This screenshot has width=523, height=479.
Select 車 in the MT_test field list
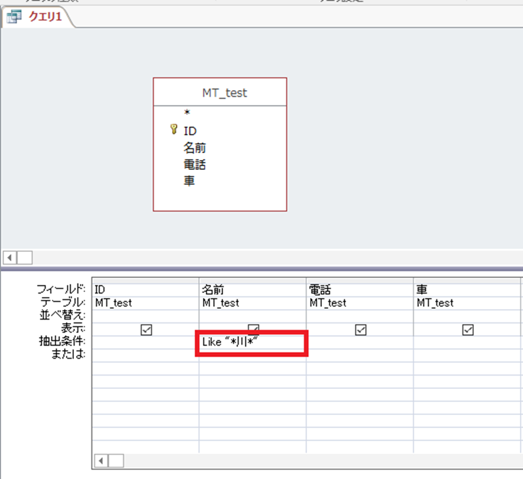[189, 181]
